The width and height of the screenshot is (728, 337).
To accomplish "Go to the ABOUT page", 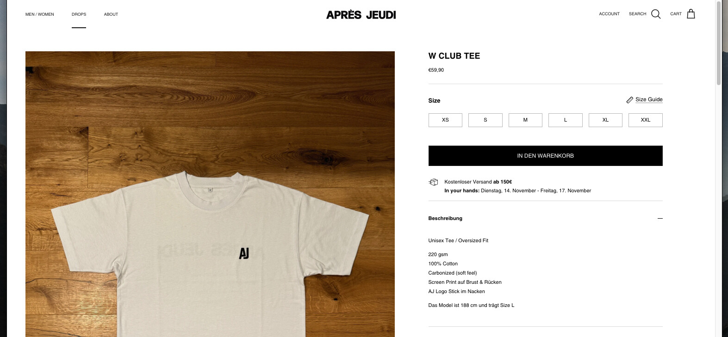I will pos(111,14).
